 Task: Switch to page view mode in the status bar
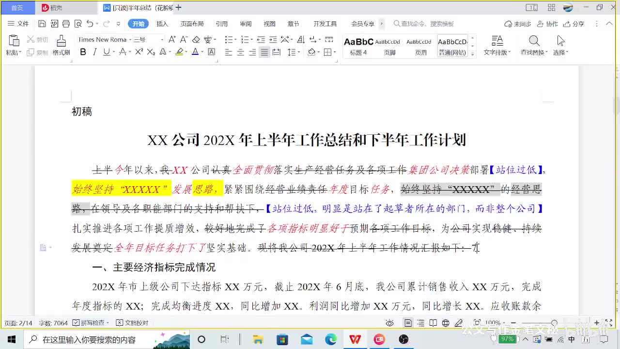click(x=408, y=323)
